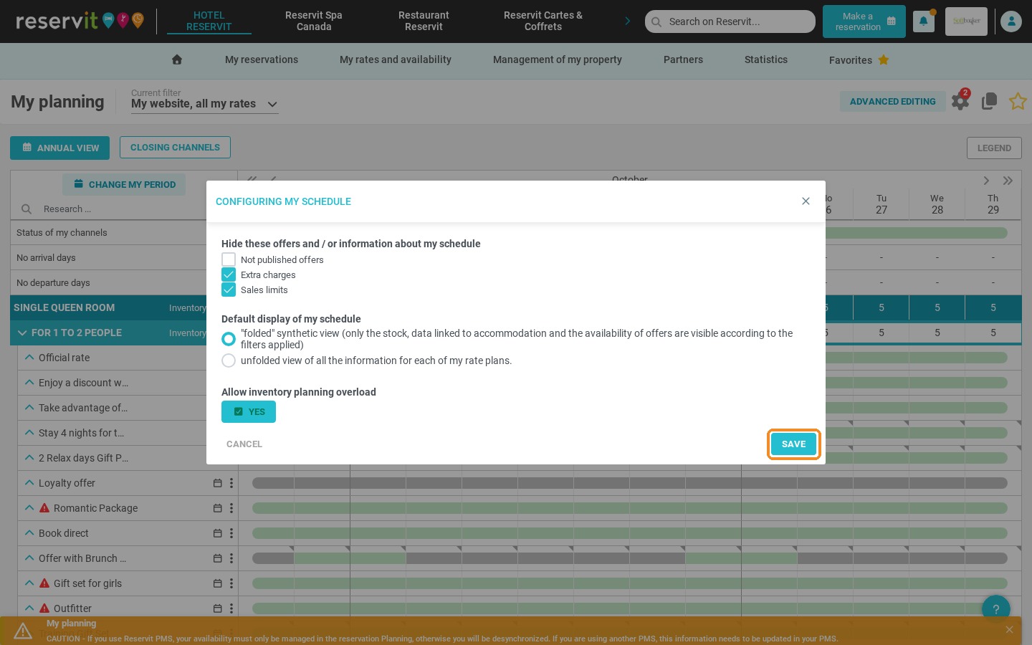The image size is (1032, 645).
Task: Select unfolded view radio option
Action: [229, 360]
